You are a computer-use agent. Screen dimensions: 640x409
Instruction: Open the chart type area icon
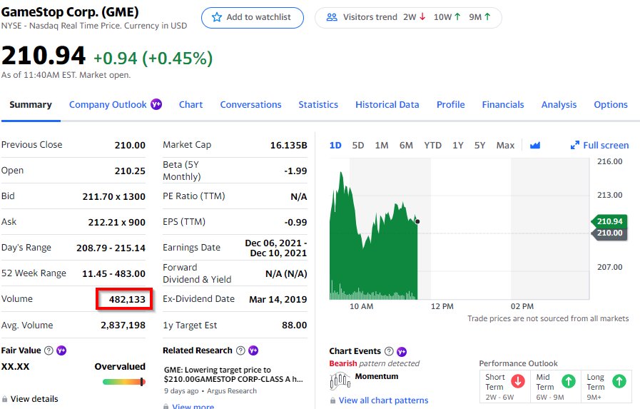coord(534,146)
